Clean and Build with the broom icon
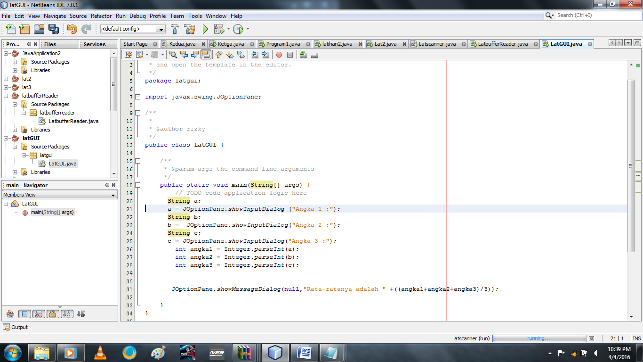Image resolution: width=643 pixels, height=362 pixels. pos(189,29)
